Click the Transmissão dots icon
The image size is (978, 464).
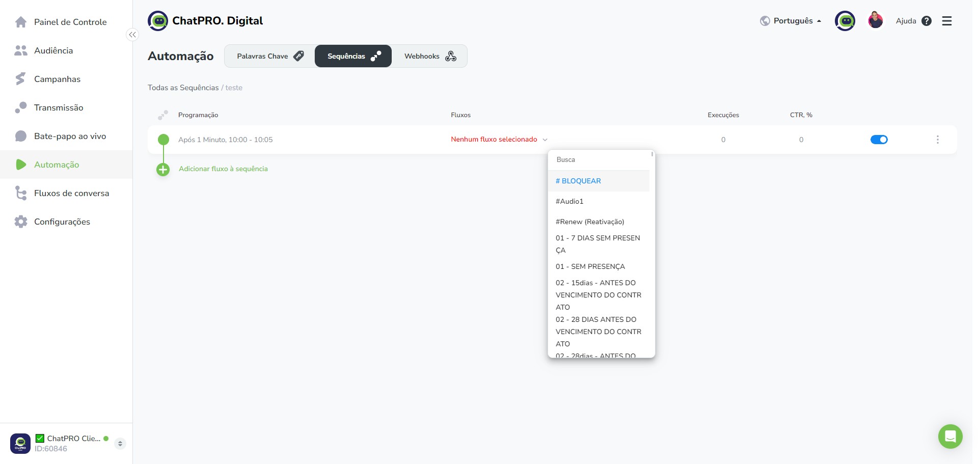(x=21, y=107)
